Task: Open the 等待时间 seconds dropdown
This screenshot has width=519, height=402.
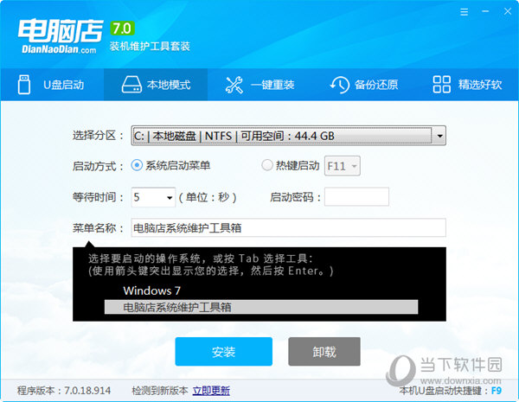Action: coord(153,197)
